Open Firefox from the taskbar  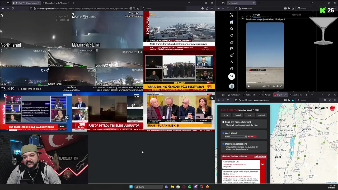(x=207, y=187)
